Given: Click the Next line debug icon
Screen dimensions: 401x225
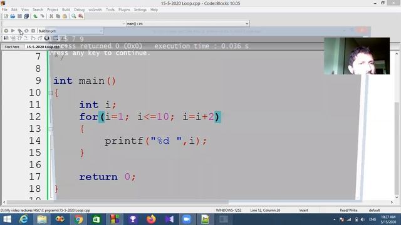Looking at the screenshot, I should pyautogui.click(x=19, y=38).
